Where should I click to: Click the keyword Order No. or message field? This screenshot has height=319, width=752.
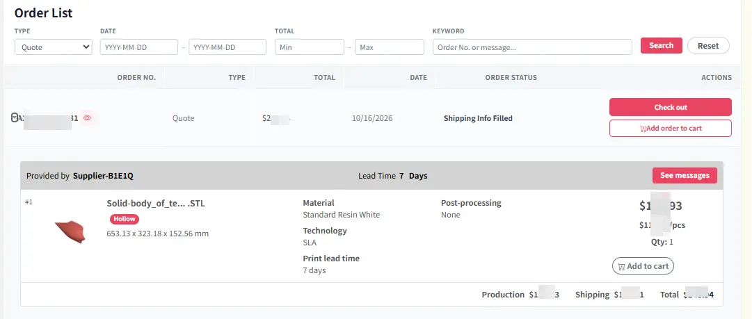(532, 47)
